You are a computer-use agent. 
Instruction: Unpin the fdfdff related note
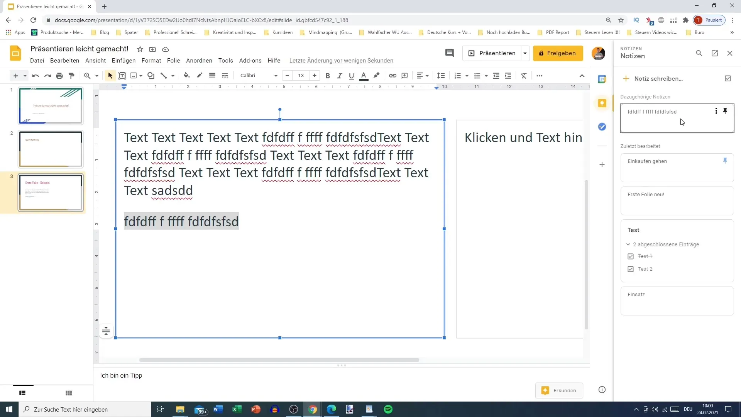tap(725, 111)
